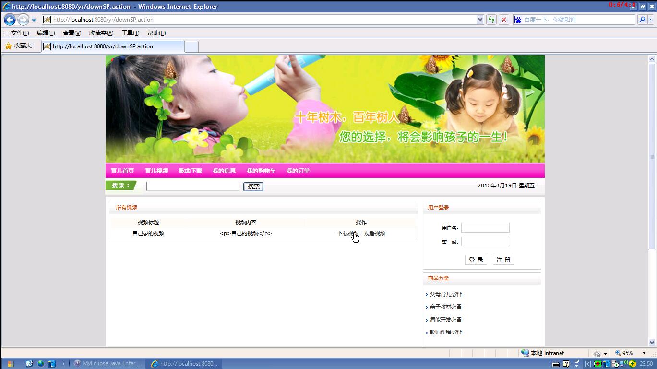Image resolution: width=657 pixels, height=369 pixels.
Task: Open the 收藏夹(A) menu
Action: (x=101, y=33)
